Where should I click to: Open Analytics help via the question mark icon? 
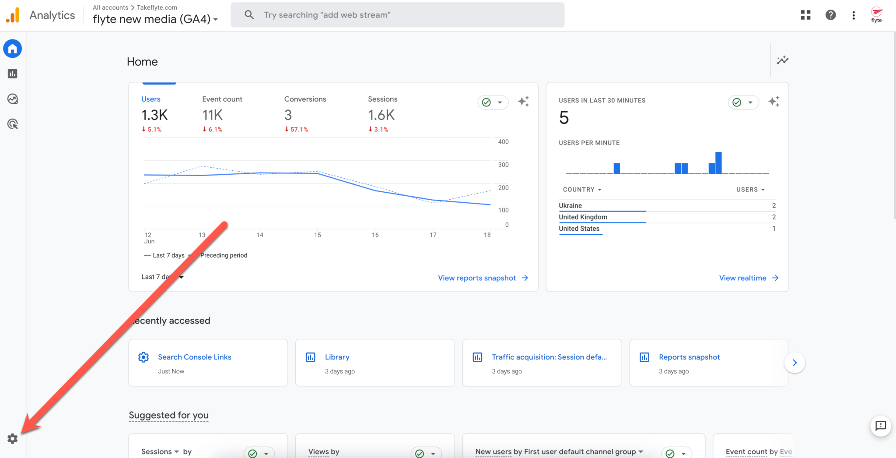830,14
